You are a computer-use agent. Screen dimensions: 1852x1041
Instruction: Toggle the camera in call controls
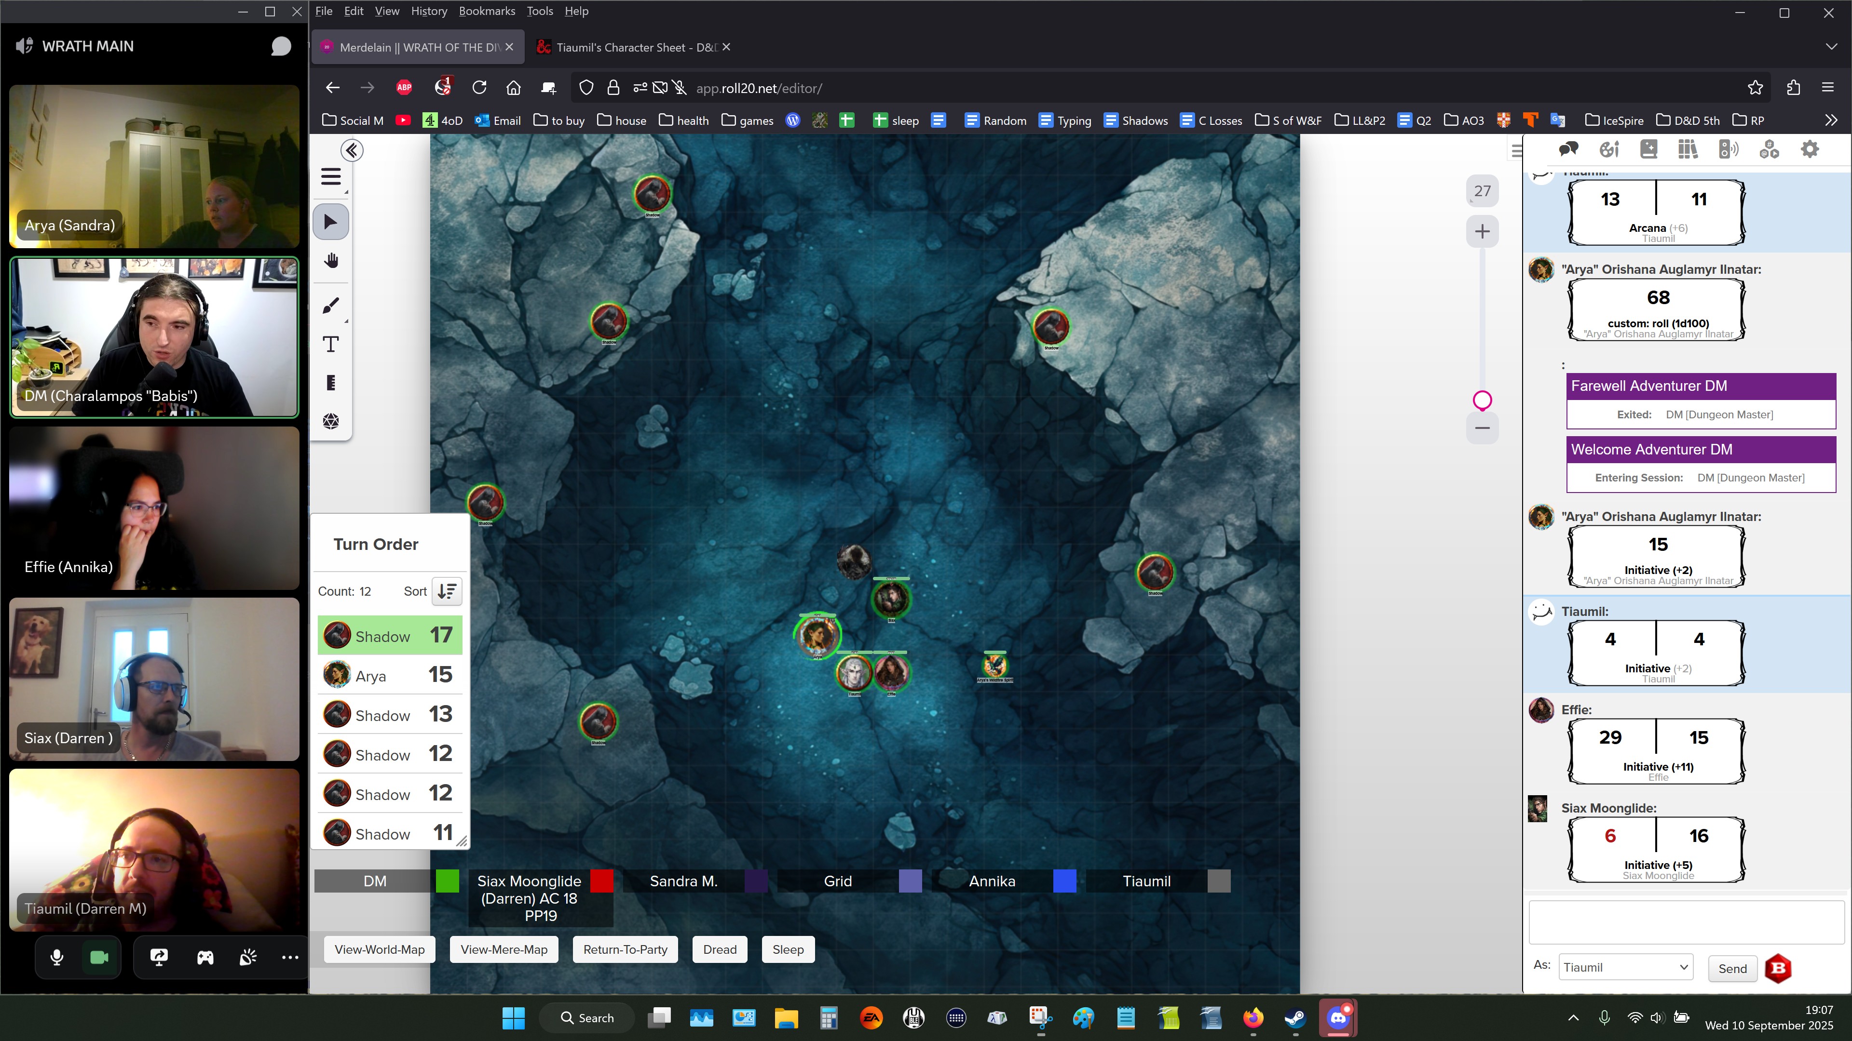(x=99, y=957)
